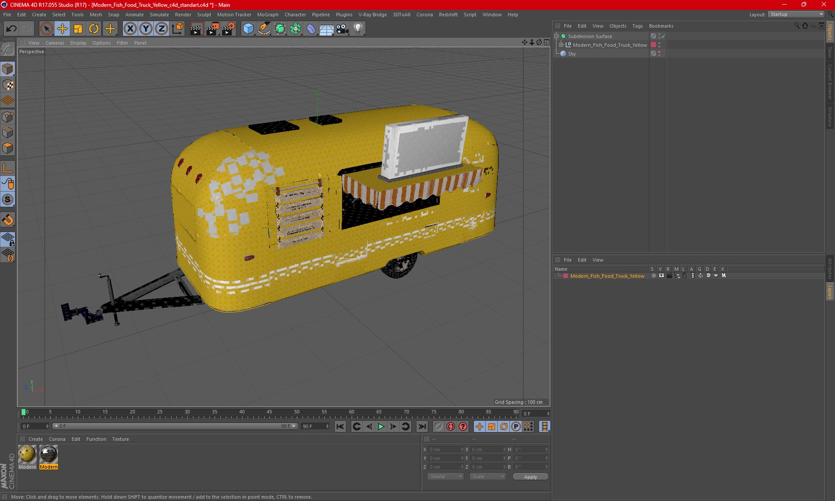Activate the Scale tool
Screen dimensions: 835x501
(78, 29)
